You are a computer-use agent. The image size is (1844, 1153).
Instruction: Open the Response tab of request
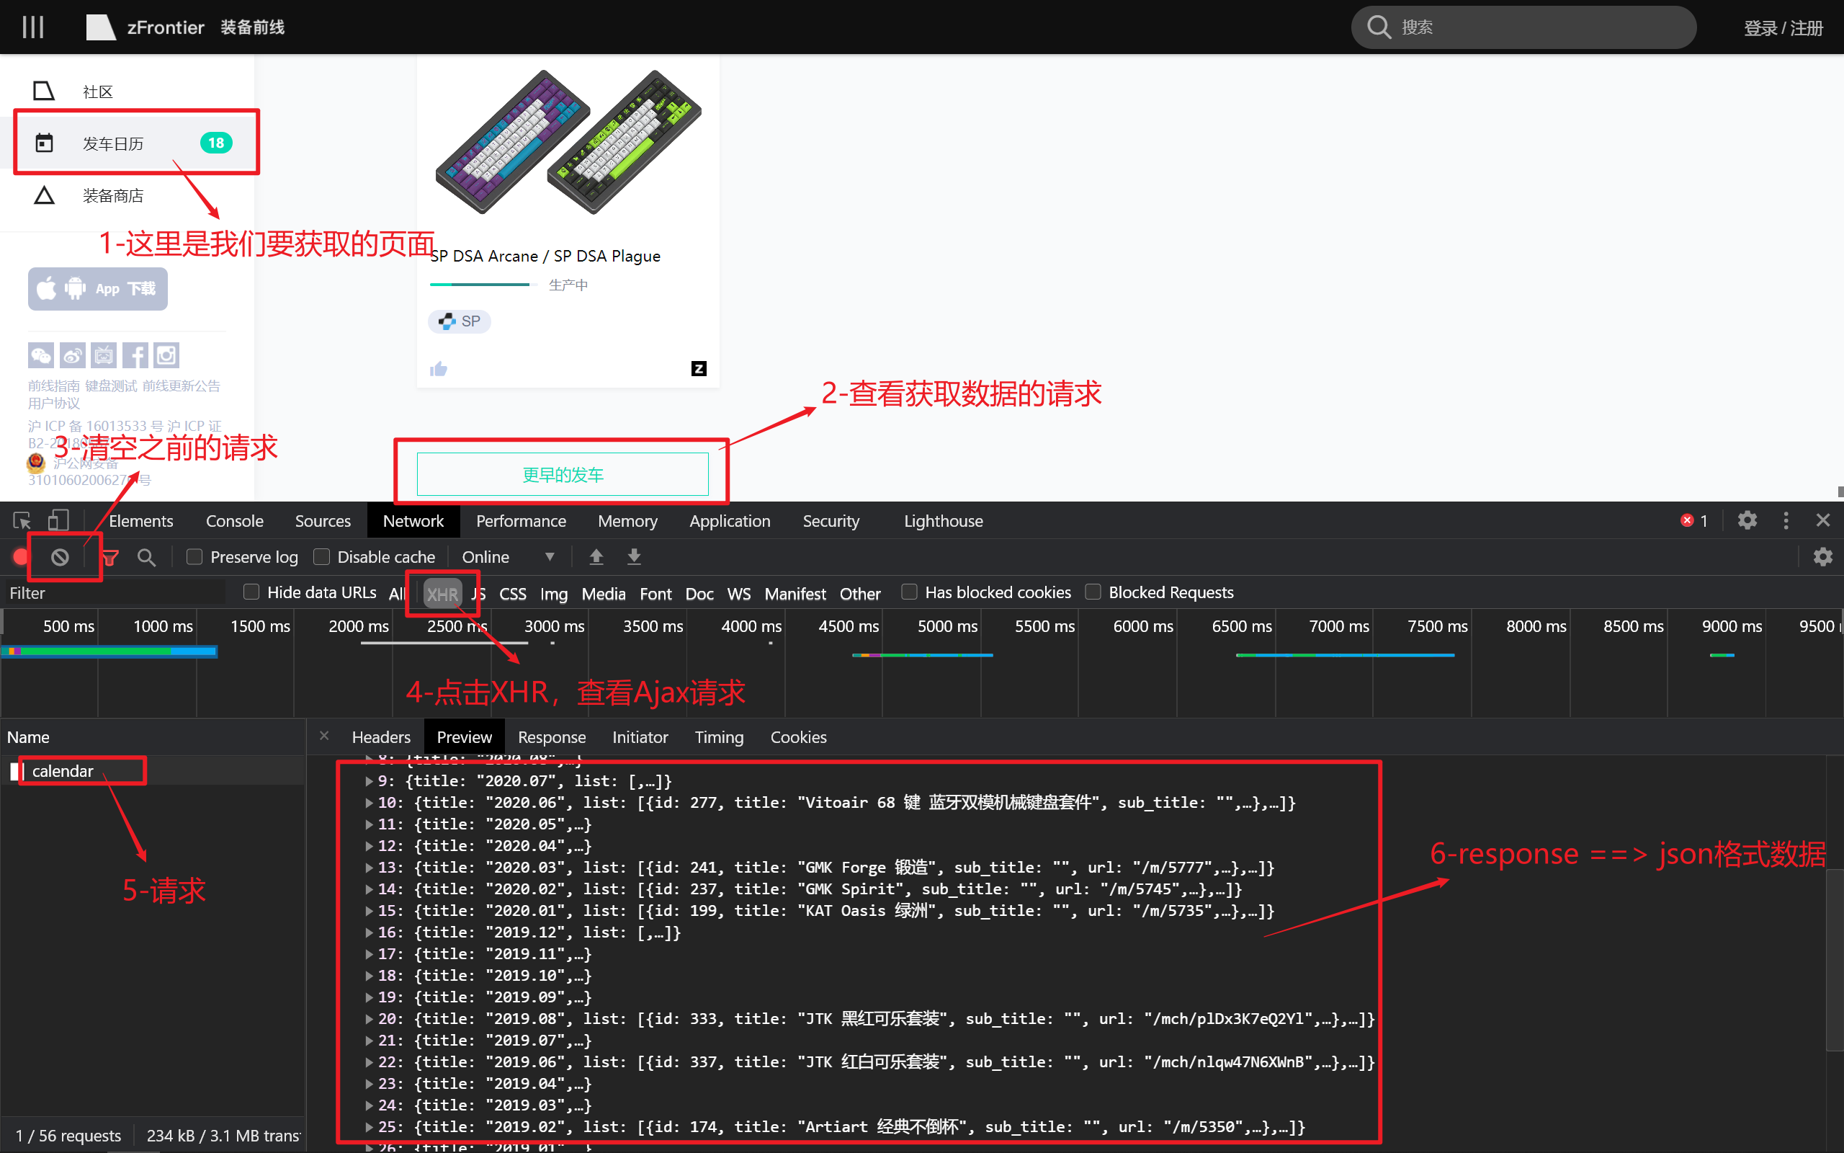coord(552,737)
